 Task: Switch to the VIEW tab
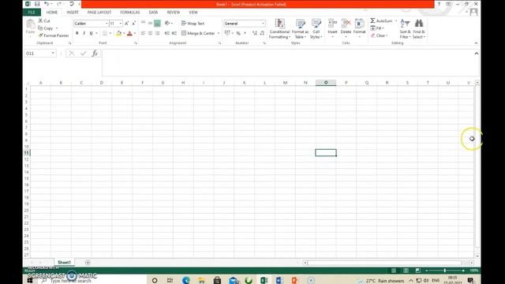tap(193, 13)
